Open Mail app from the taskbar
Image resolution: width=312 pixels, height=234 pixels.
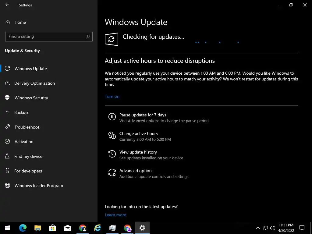67,228
